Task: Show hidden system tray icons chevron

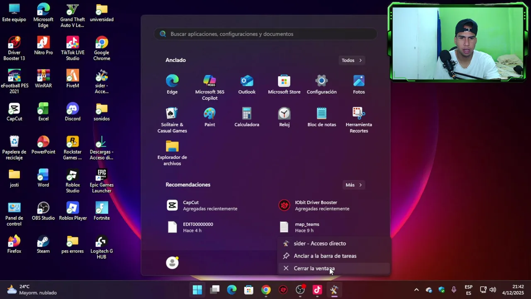Action: click(x=417, y=290)
